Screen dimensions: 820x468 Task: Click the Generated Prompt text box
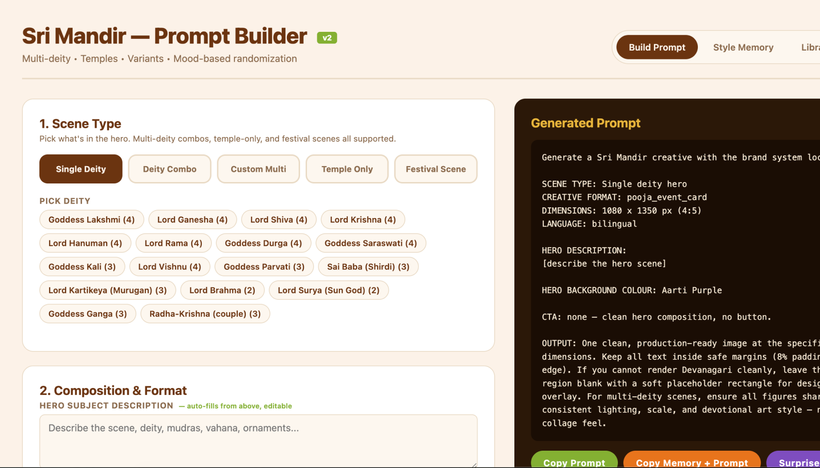click(675, 290)
